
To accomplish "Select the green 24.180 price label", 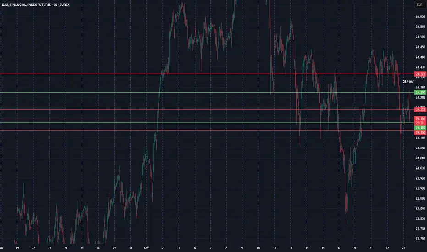I will click(420, 127).
